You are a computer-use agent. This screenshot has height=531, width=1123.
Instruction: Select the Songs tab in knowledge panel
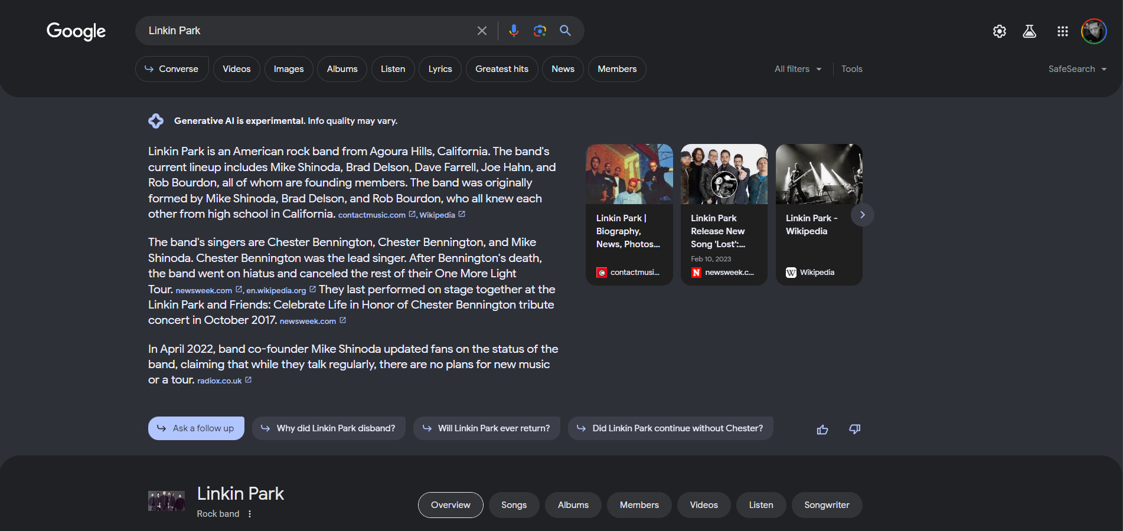pyautogui.click(x=514, y=505)
